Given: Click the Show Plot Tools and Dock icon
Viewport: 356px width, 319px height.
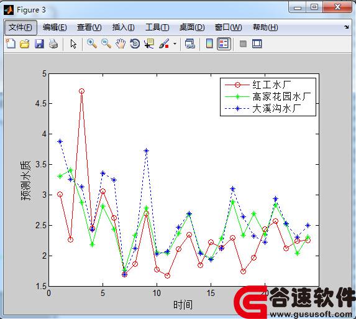Looking at the screenshot, I should pyautogui.click(x=257, y=44).
